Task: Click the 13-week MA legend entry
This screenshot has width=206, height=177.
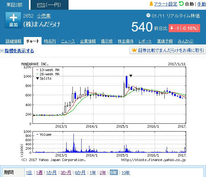Action: 48,70
